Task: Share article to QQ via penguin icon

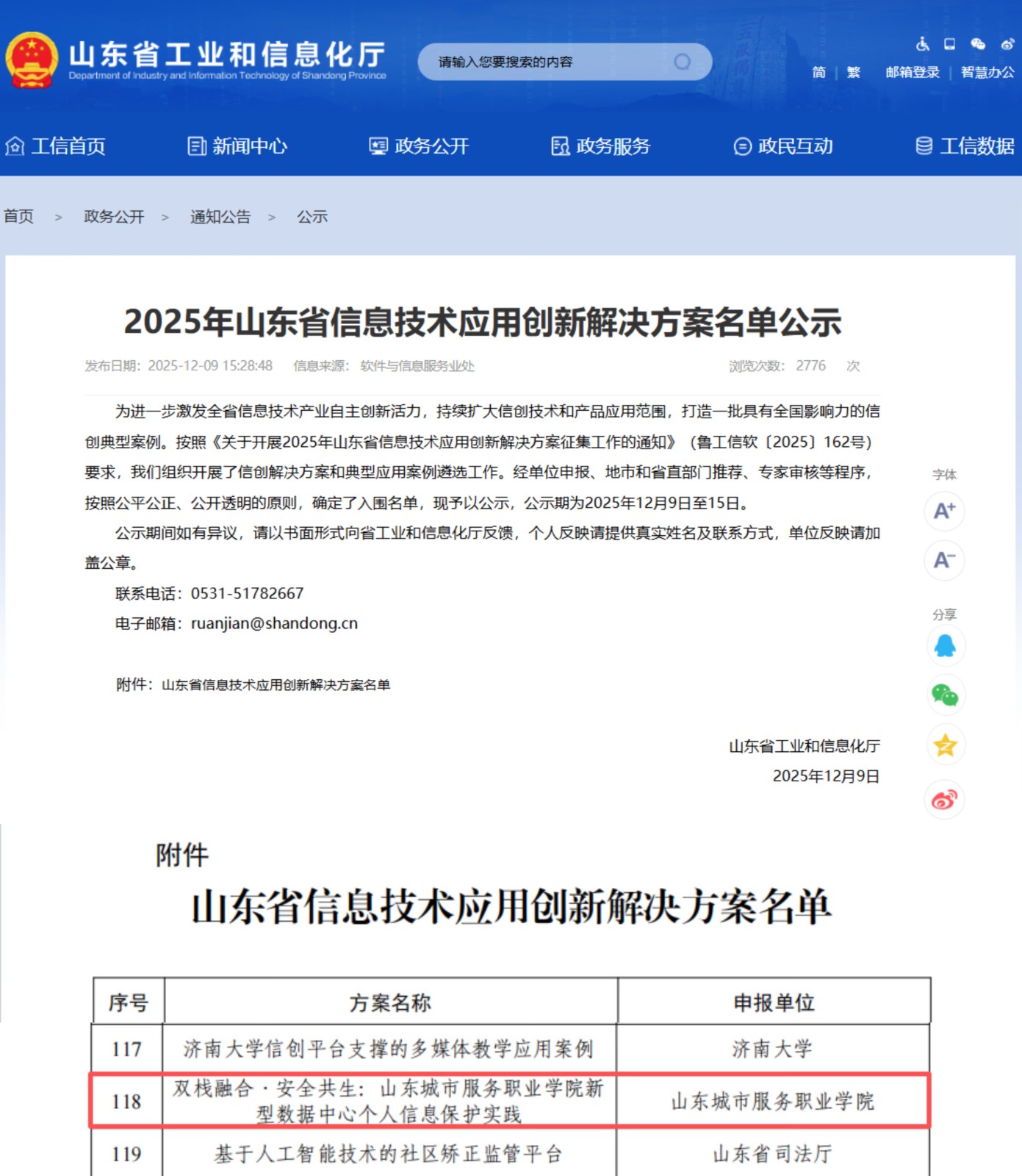Action: (944, 646)
